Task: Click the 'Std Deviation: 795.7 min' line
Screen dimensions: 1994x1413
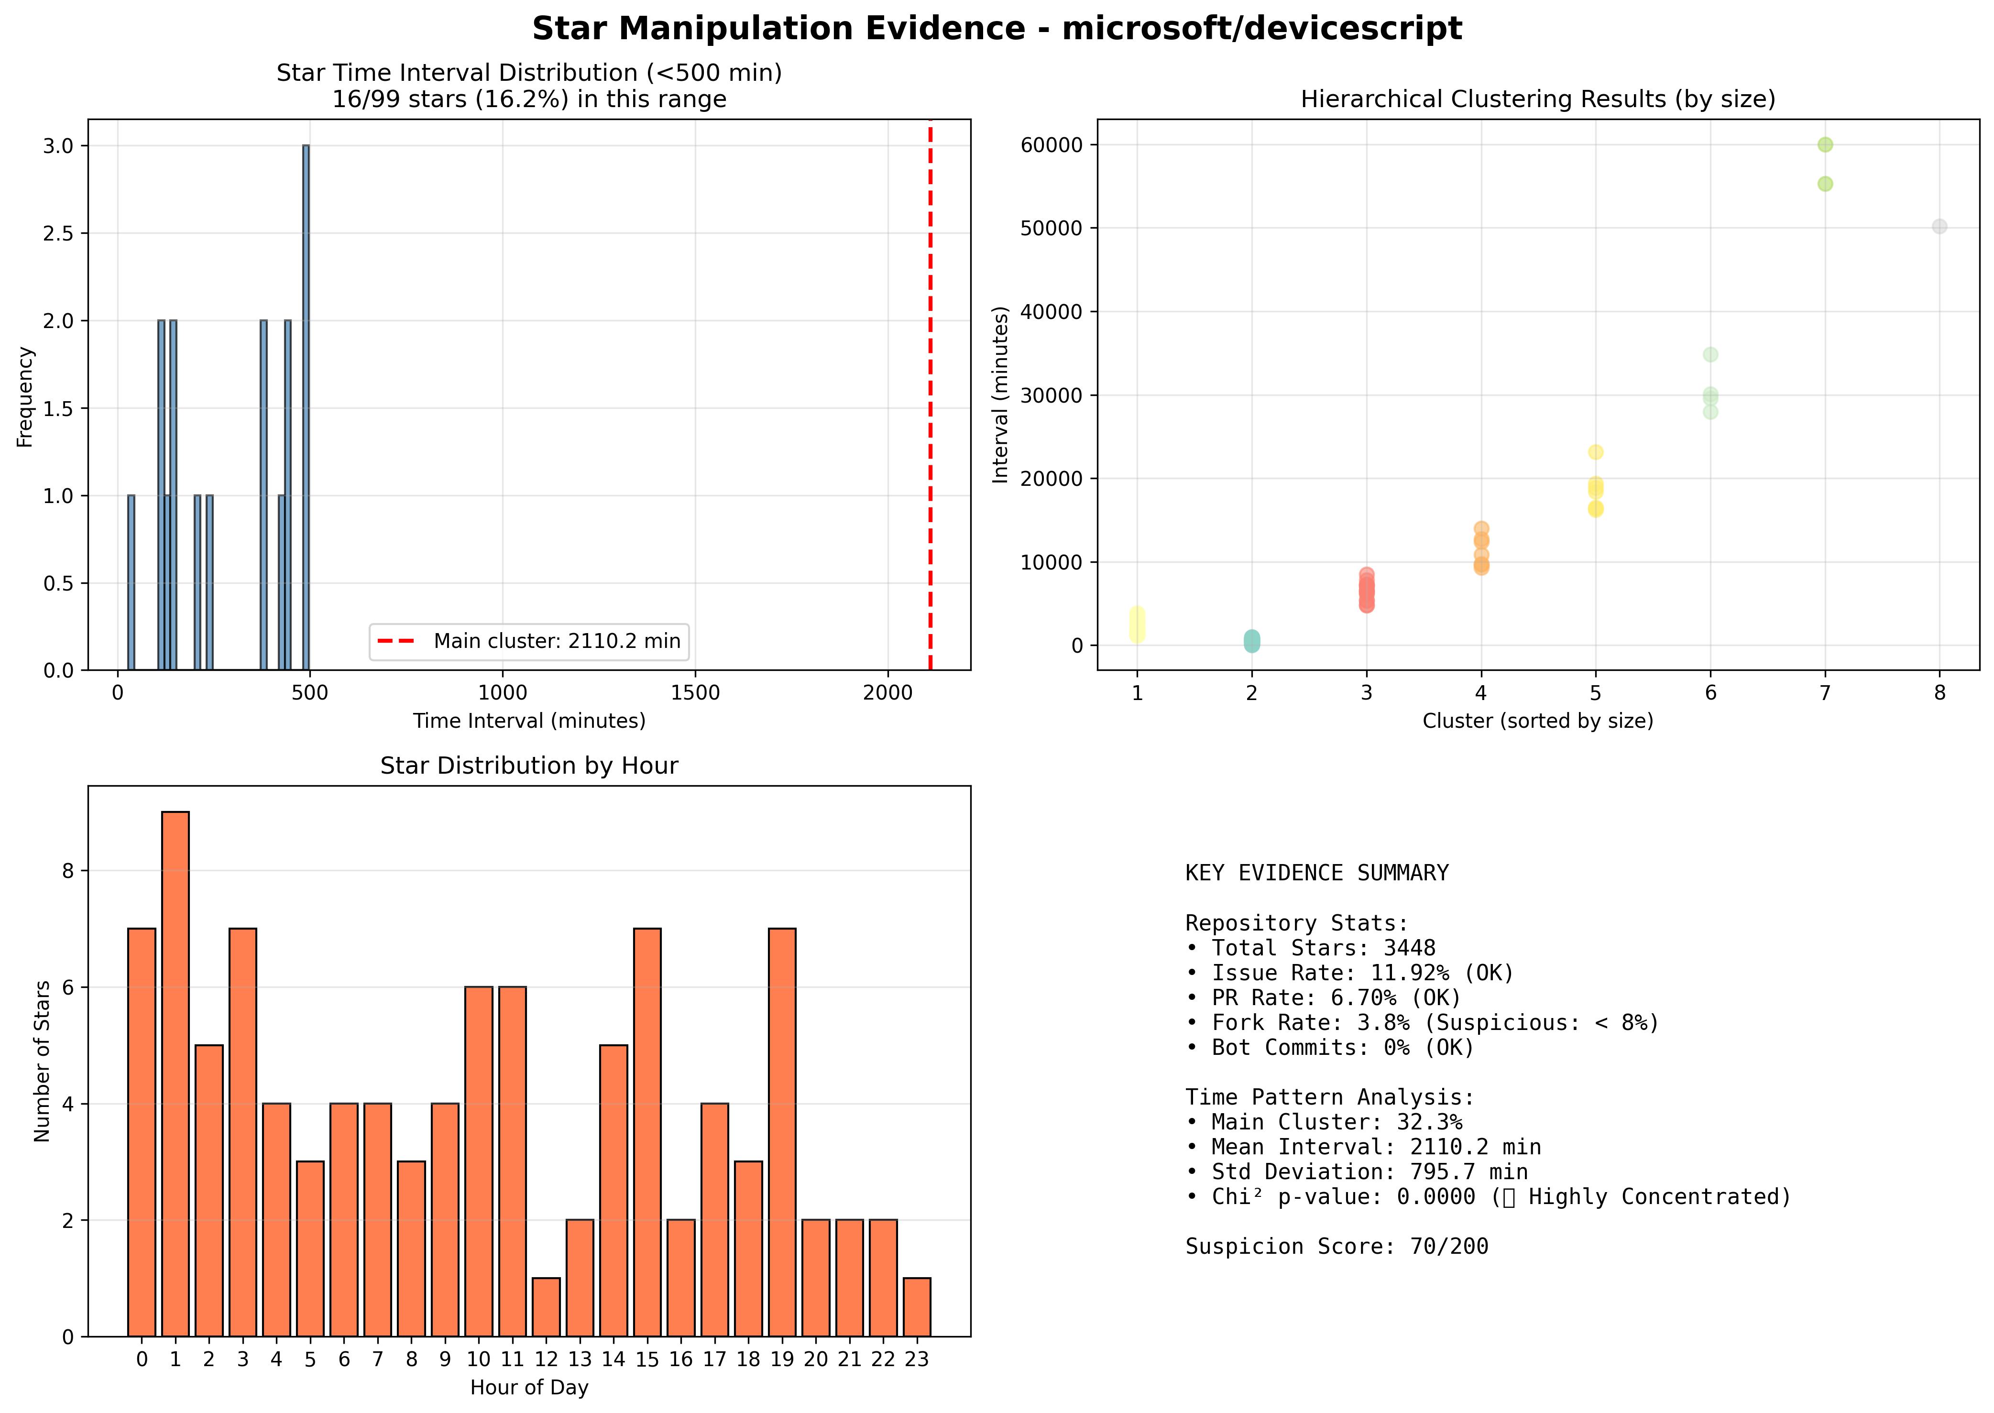Action: tap(1357, 1172)
